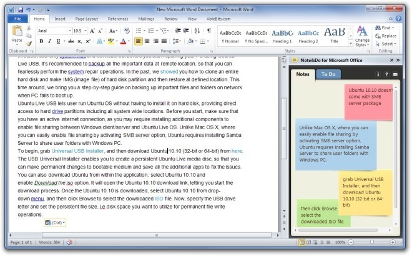The height and width of the screenshot is (256, 412).
Task: Open the font size 10.5 dropdown
Action: pos(86,31)
